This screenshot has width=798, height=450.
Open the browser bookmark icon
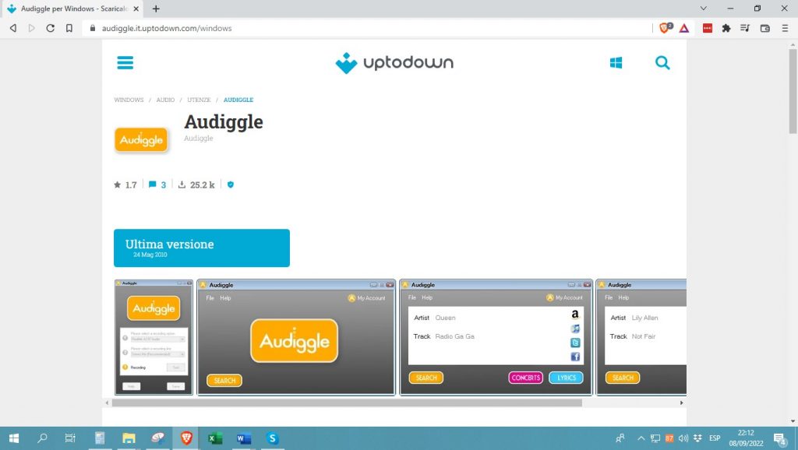pyautogui.click(x=69, y=27)
